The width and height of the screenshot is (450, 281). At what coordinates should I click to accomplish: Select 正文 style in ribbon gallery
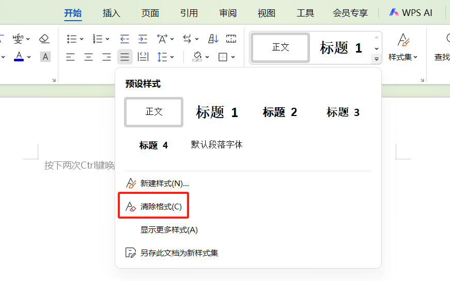(280, 47)
